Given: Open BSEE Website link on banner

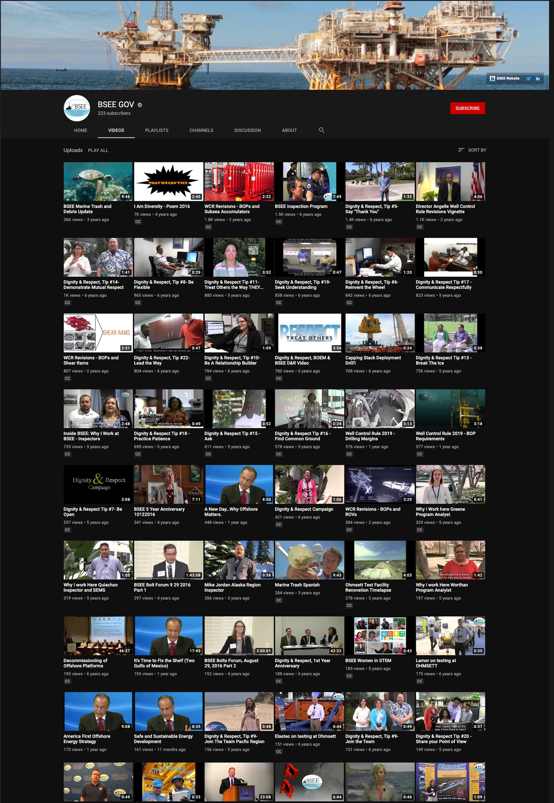Looking at the screenshot, I should click(505, 79).
